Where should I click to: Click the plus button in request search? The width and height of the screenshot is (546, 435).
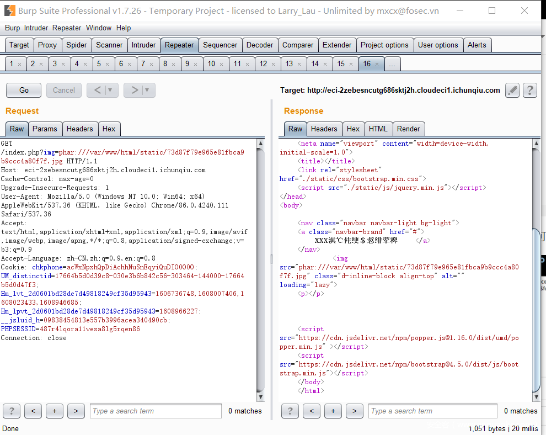click(54, 411)
